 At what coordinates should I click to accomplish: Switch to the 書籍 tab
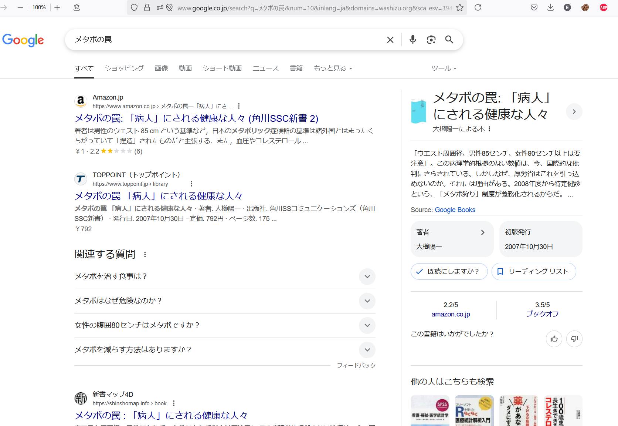296,68
